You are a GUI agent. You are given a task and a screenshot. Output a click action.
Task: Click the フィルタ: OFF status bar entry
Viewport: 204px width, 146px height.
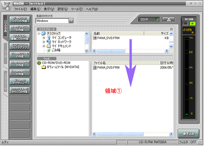(187, 142)
